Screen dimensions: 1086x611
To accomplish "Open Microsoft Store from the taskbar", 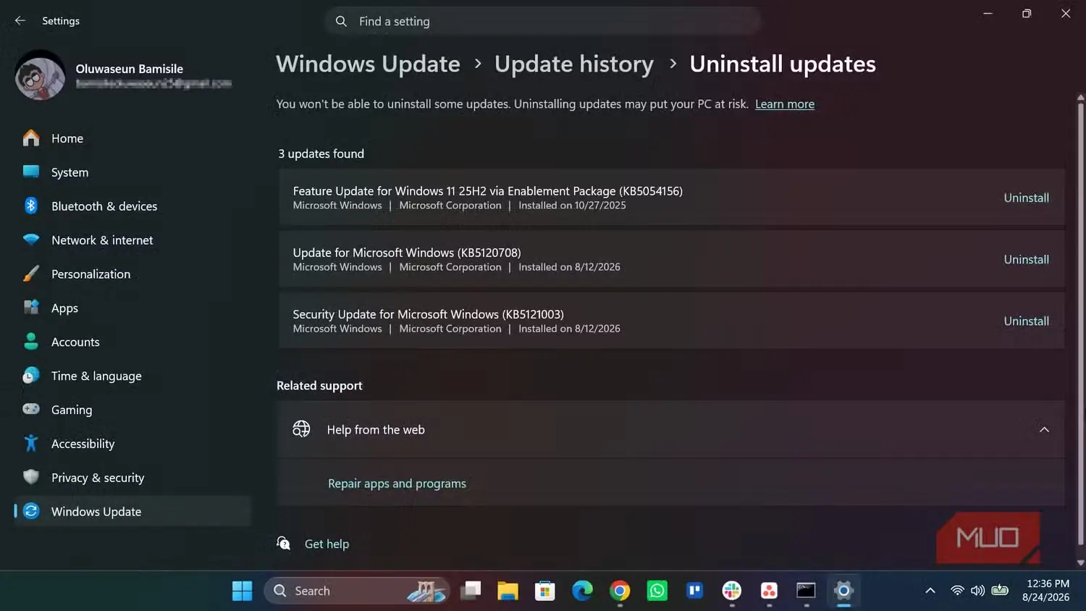I will tap(544, 591).
